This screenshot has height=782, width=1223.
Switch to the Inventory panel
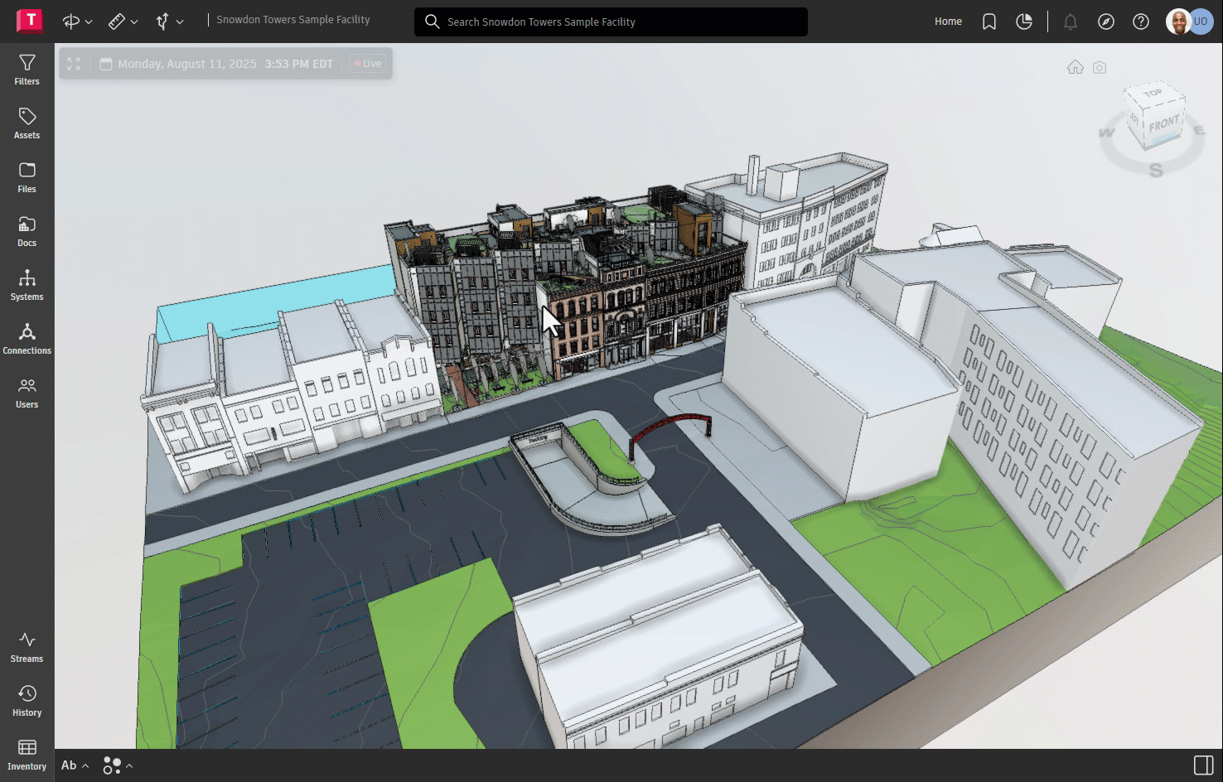27,754
